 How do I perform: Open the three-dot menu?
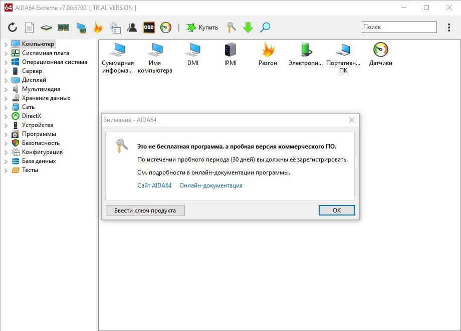tap(449, 27)
